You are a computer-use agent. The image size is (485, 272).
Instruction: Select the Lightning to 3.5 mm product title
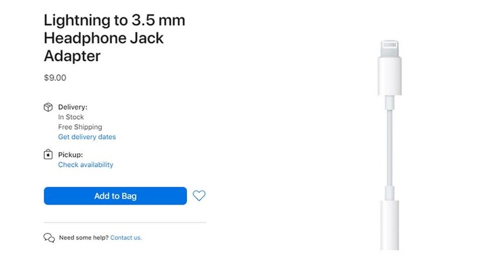point(114,38)
